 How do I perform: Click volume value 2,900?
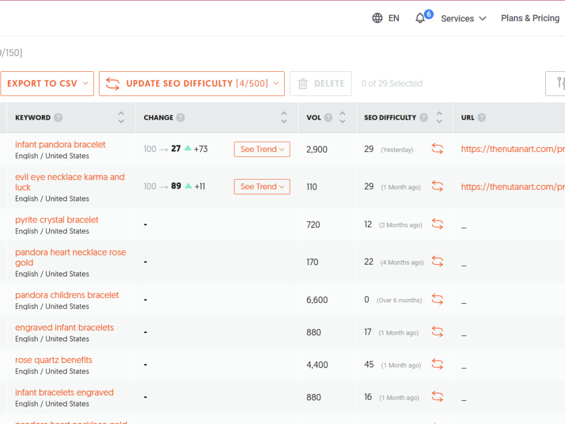(317, 149)
